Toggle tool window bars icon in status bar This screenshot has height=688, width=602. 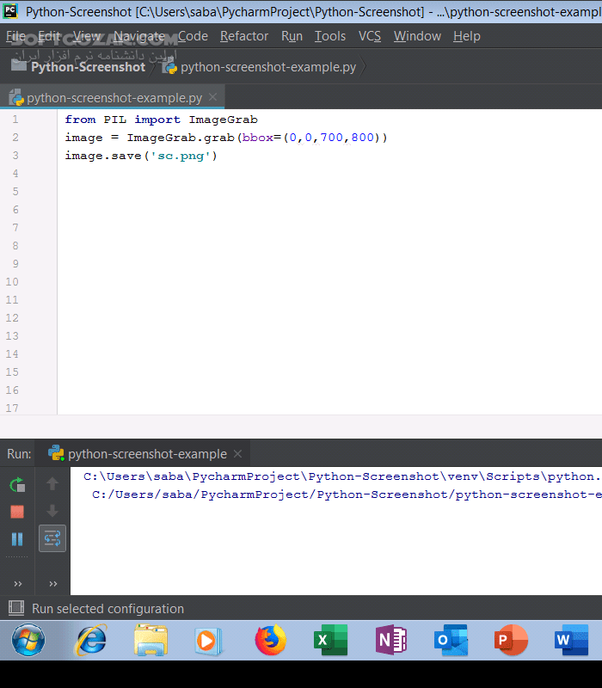(15, 609)
